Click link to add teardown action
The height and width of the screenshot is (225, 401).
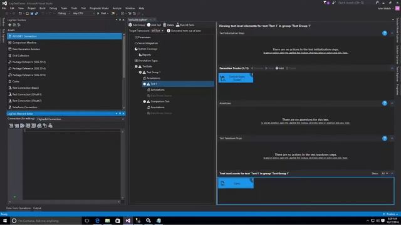(x=306, y=158)
